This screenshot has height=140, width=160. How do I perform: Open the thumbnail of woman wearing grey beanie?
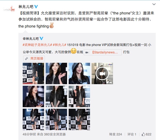click(x=79, y=73)
